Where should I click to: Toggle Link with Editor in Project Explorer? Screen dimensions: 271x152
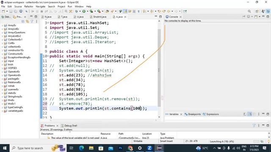click(27, 22)
